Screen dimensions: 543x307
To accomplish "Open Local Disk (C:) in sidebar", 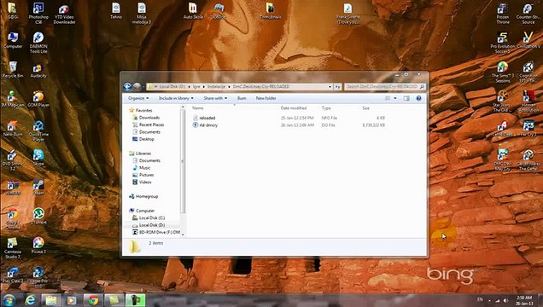I will (152, 217).
